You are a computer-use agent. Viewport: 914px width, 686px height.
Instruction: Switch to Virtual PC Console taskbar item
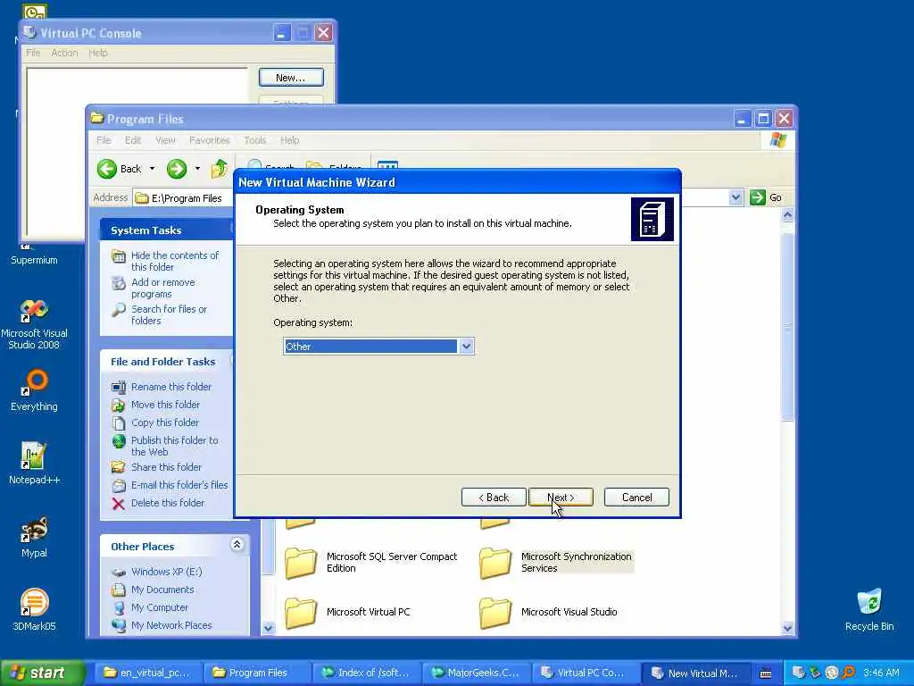click(585, 673)
